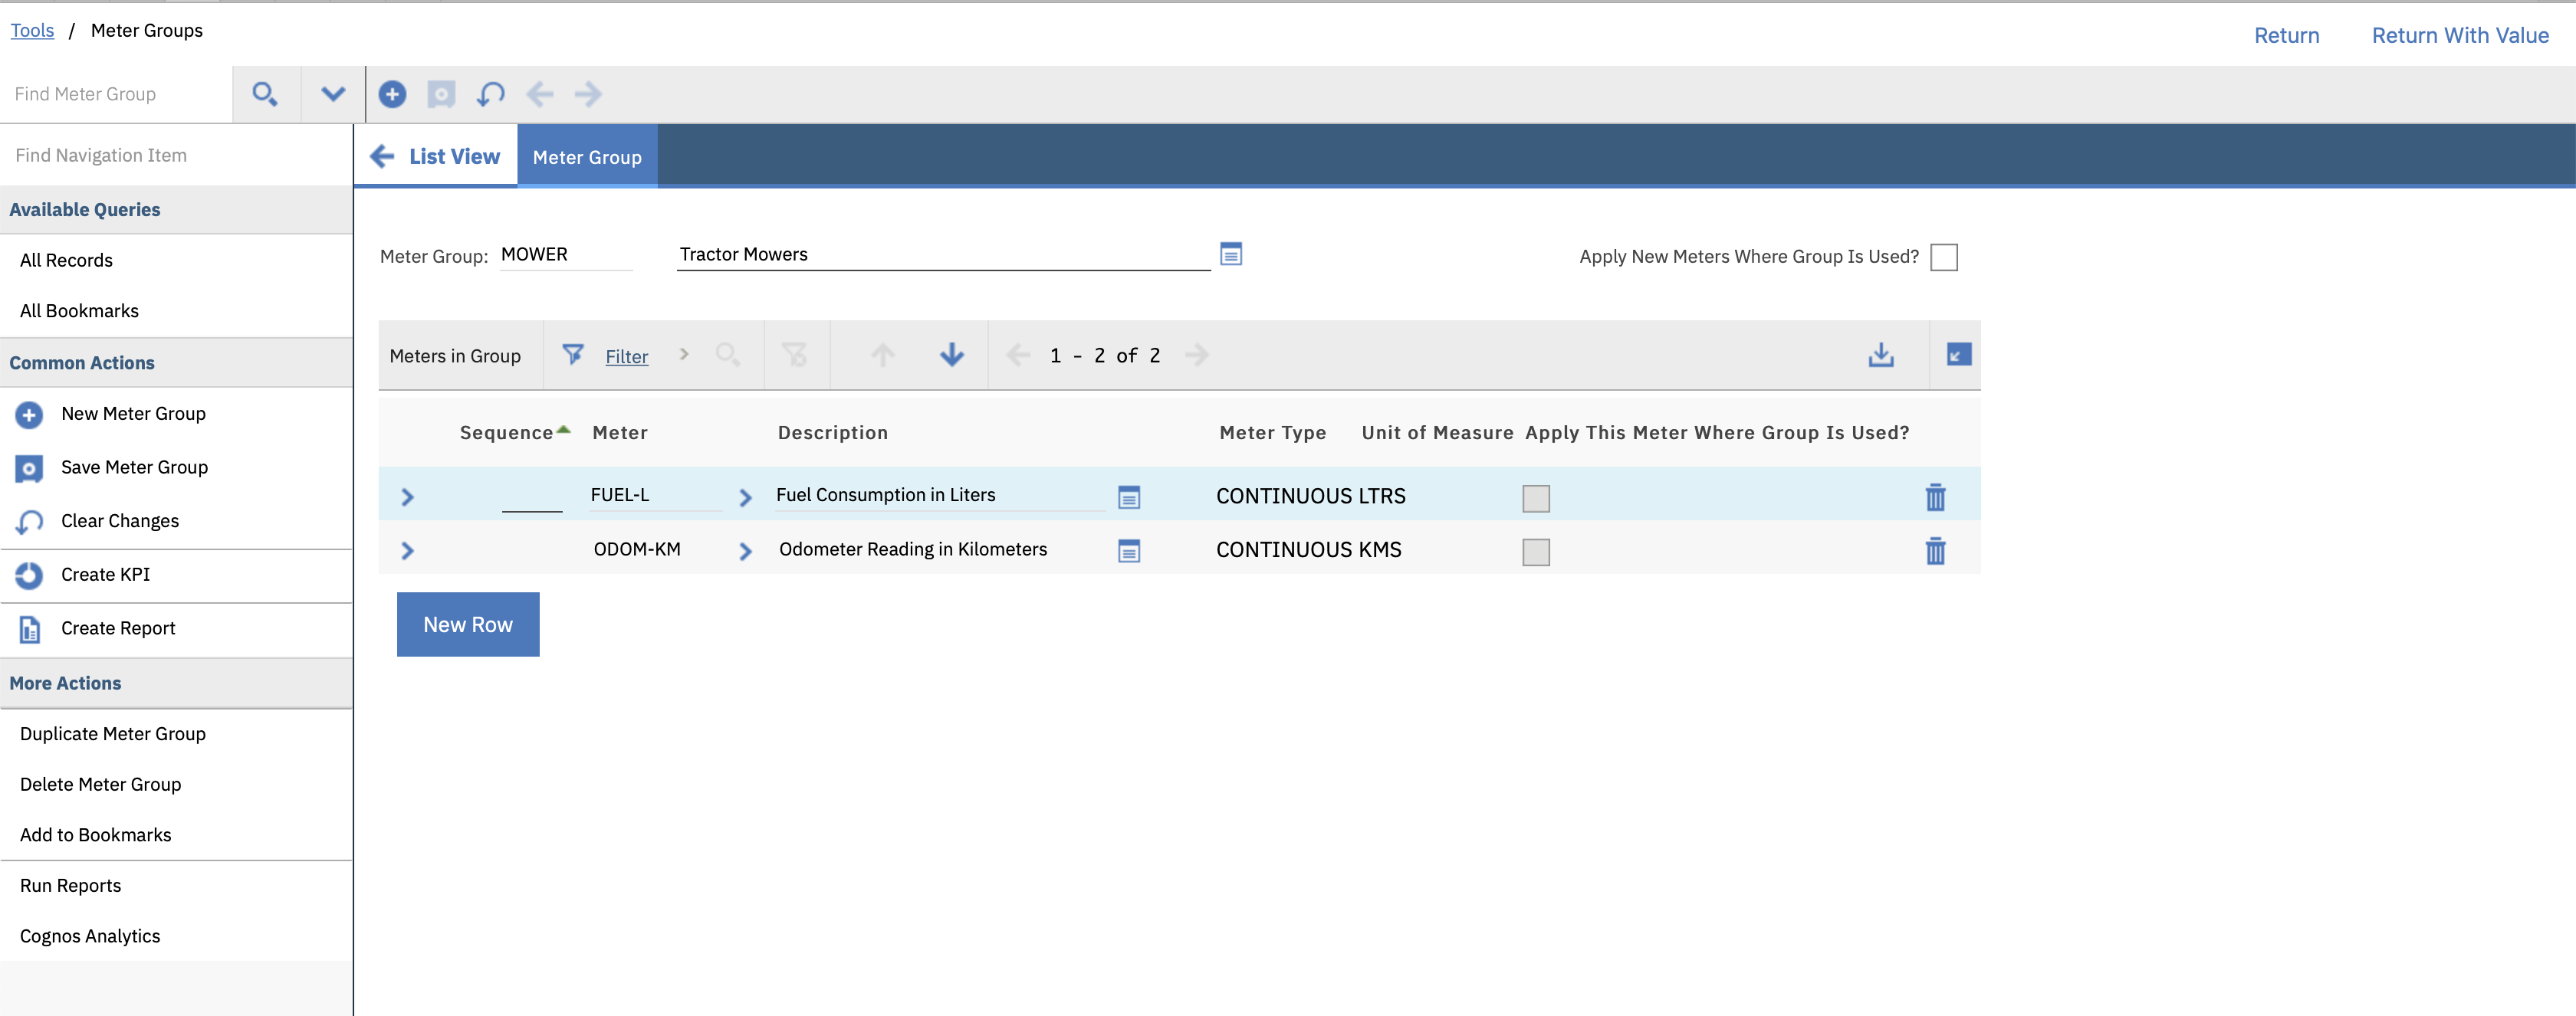The image size is (2576, 1016).
Task: Open the detail menu chevron next to ODOM-KM meter
Action: click(x=745, y=550)
